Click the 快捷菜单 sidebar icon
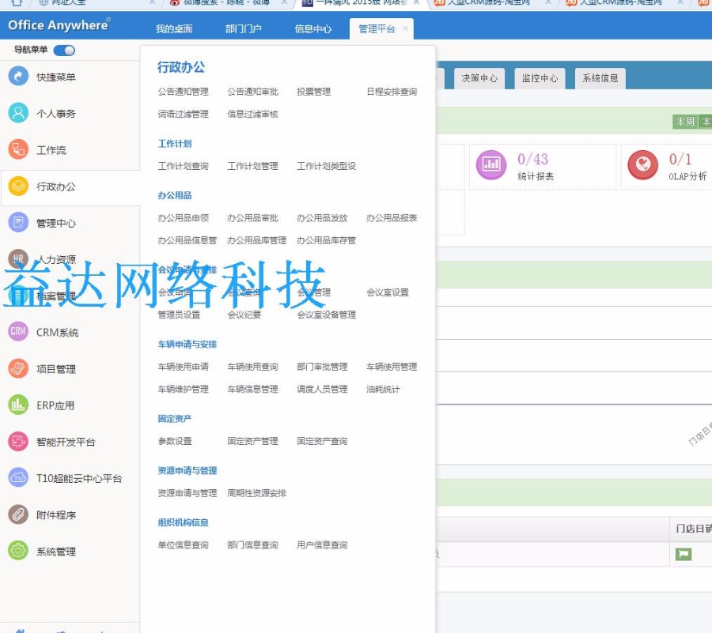This screenshot has height=633, width=712. pos(18,77)
